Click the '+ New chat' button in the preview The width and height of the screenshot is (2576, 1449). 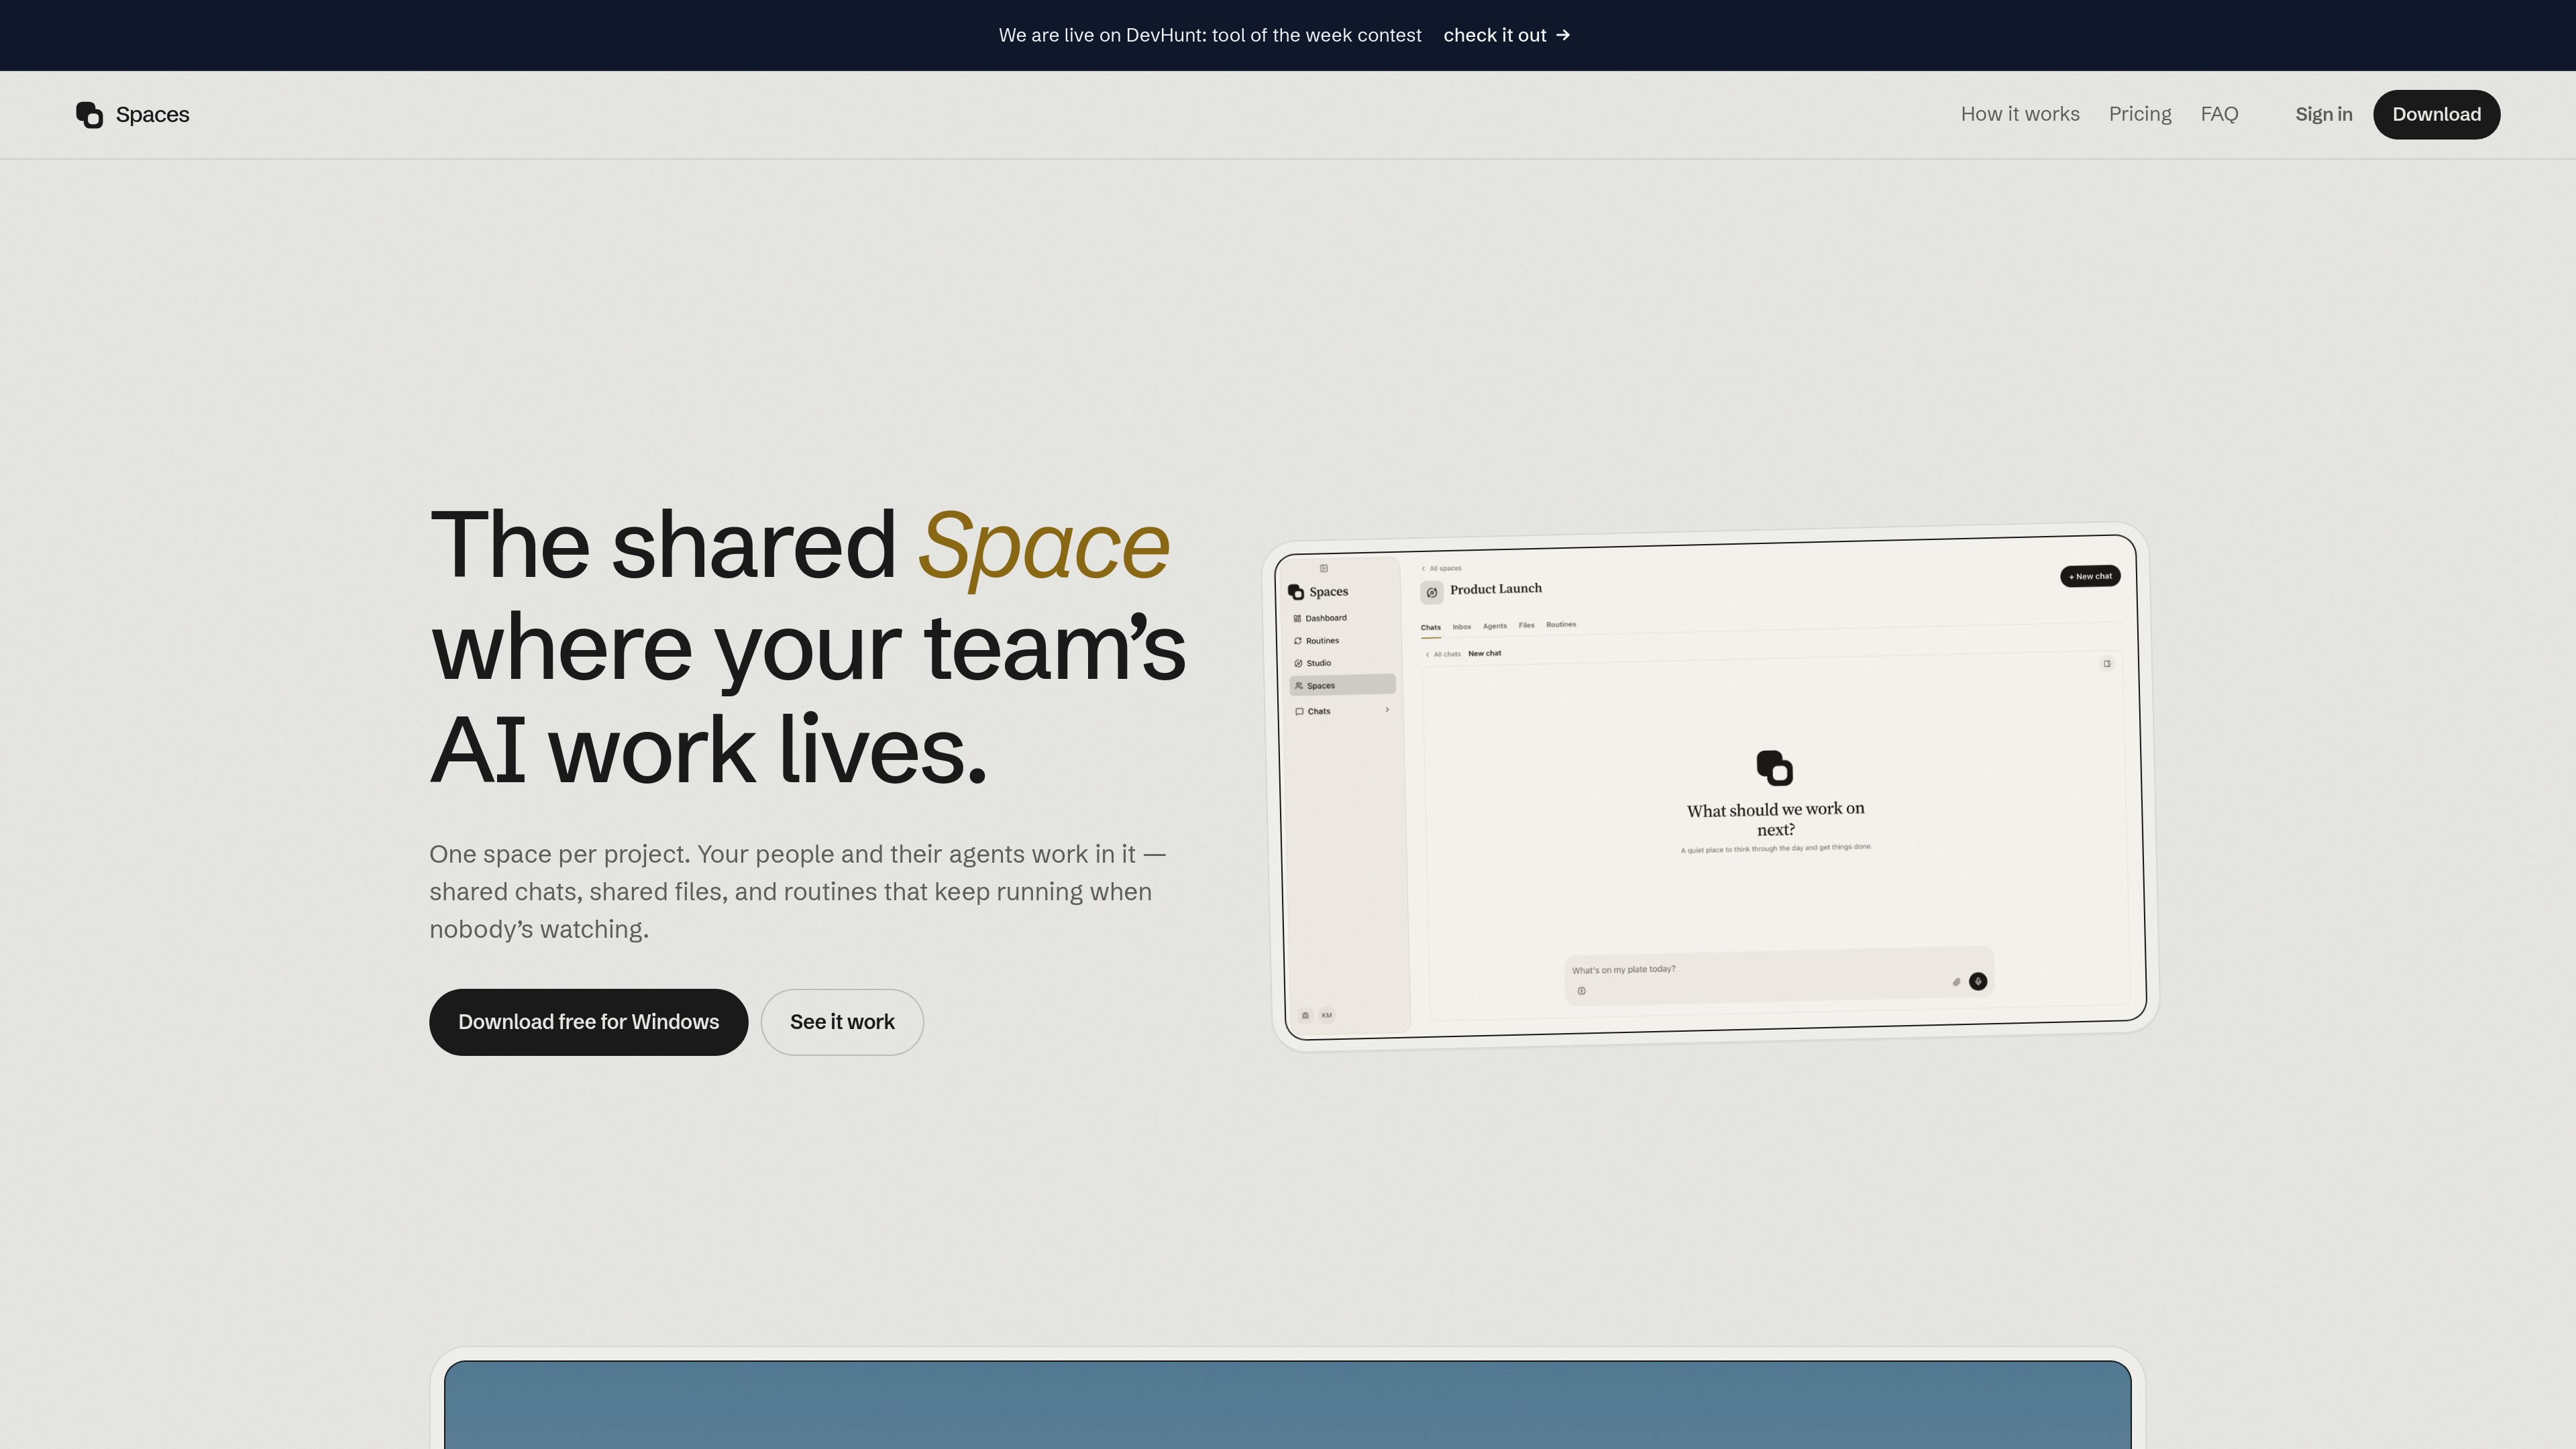[2090, 576]
